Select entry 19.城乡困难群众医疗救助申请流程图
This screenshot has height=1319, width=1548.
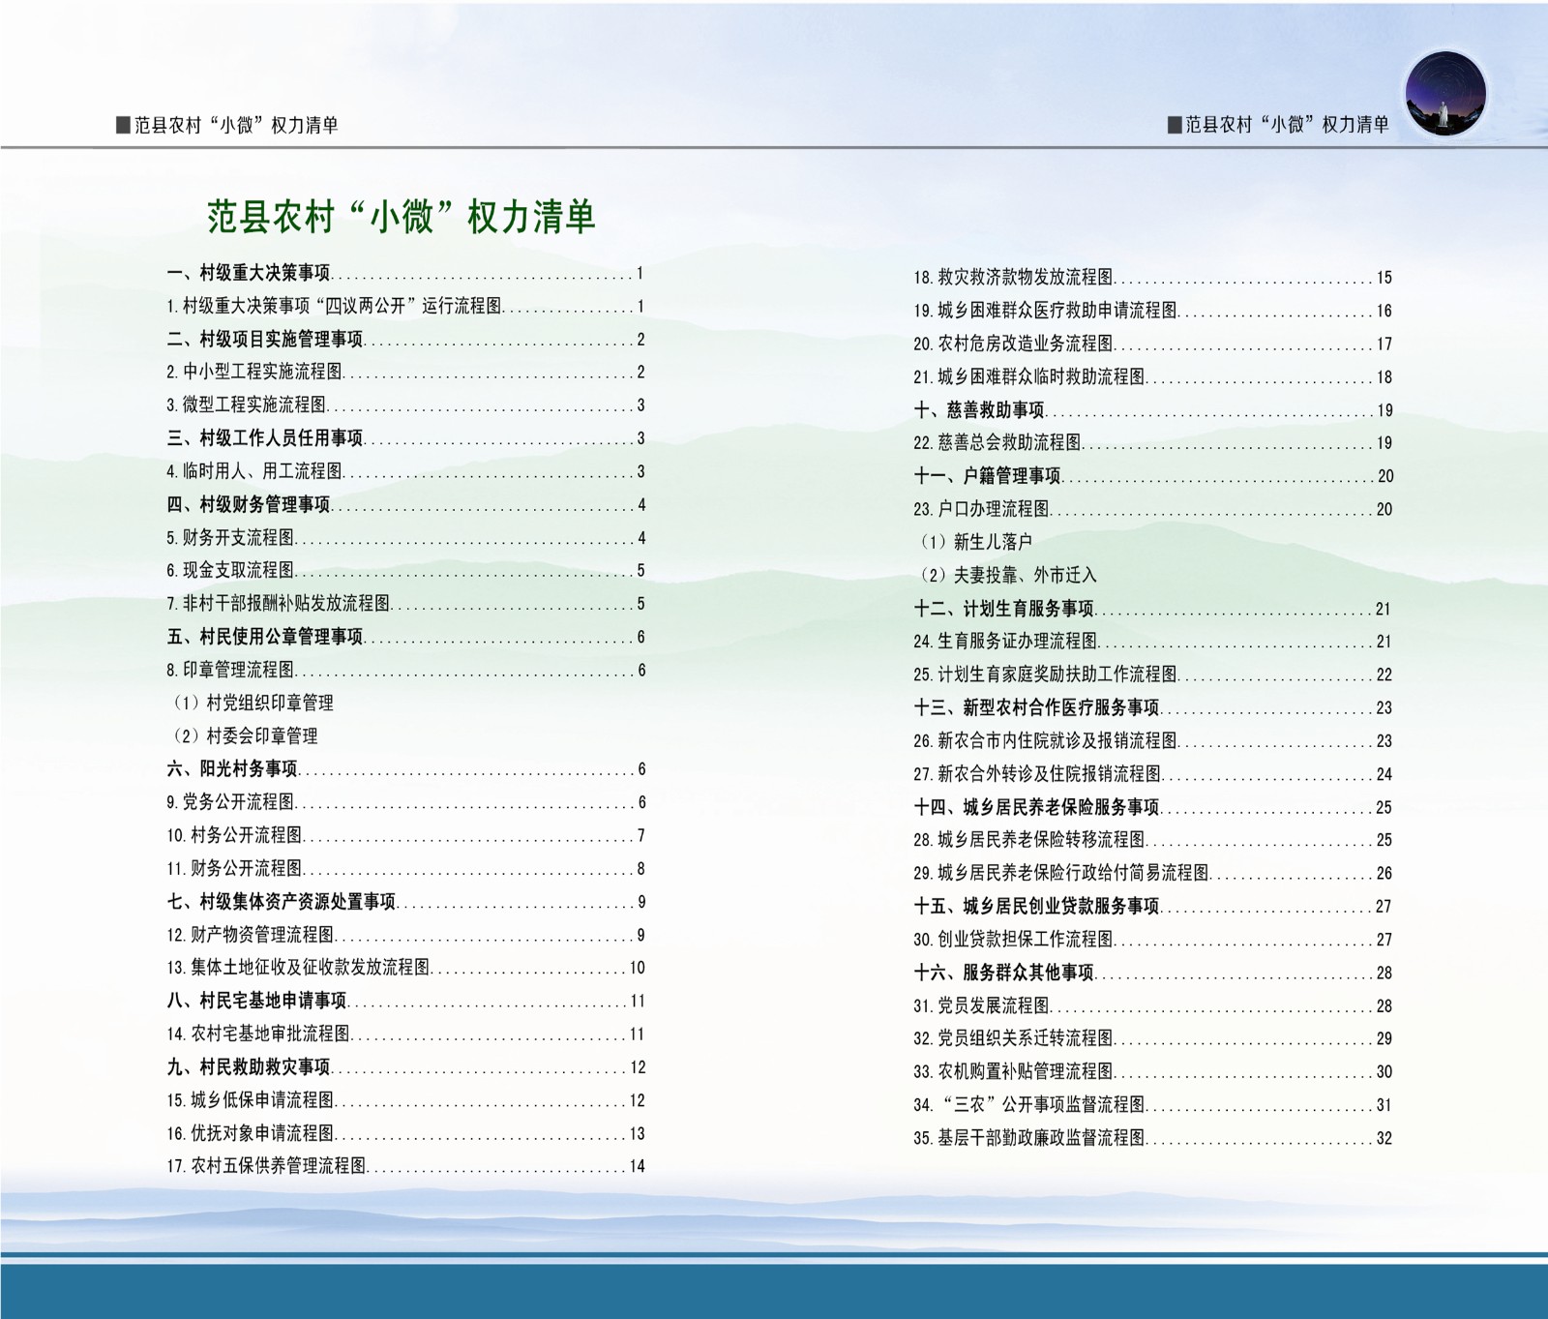click(x=1153, y=311)
